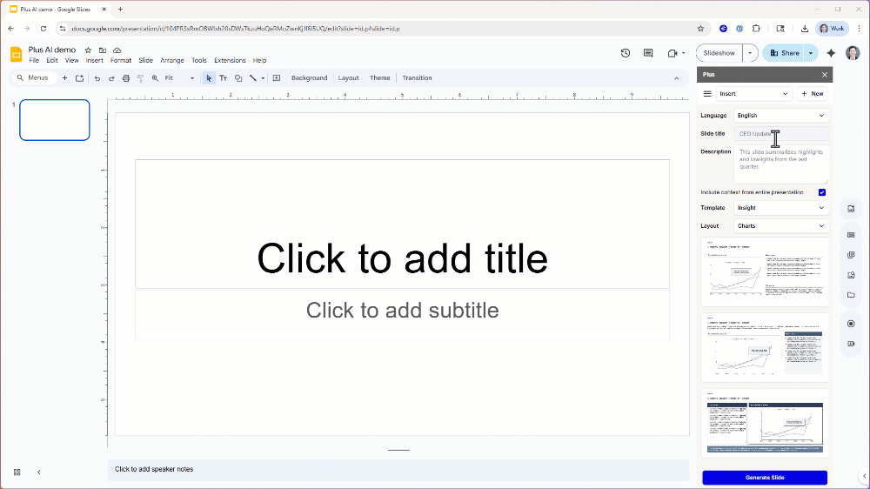This screenshot has height=489, width=870.
Task: Expand the Slideshow options arrow
Action: (750, 53)
